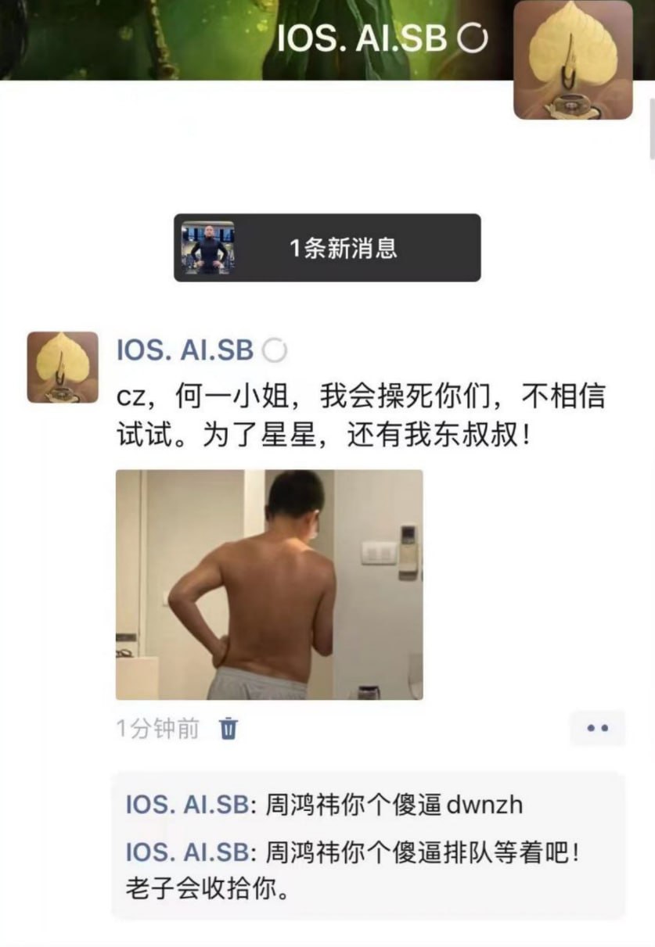Tap the circle icon next to post author name
Screen dimensions: 655x947
pos(274,351)
